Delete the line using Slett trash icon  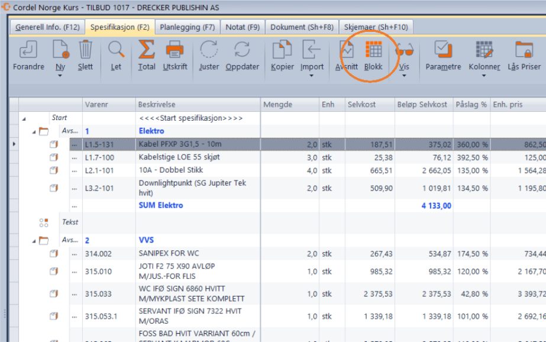point(85,50)
